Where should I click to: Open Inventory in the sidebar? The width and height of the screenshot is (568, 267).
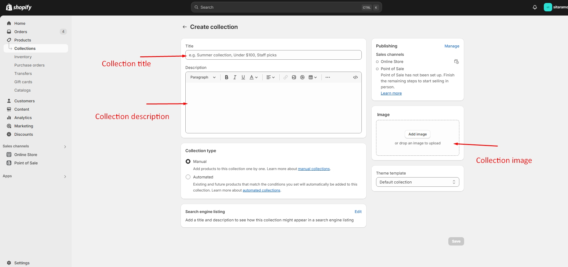23,57
